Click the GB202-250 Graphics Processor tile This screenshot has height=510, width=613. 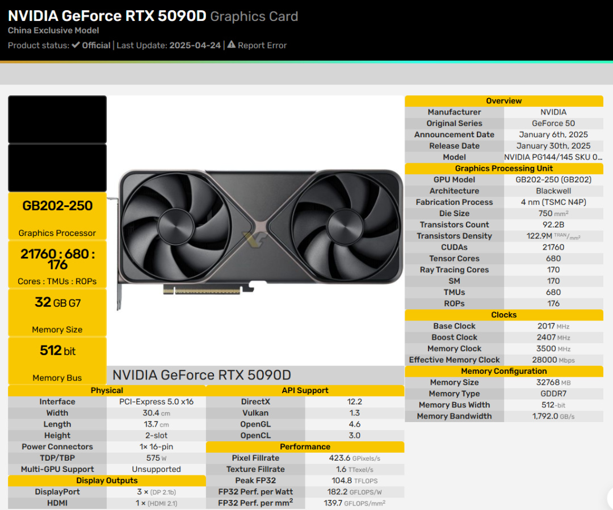coord(57,216)
